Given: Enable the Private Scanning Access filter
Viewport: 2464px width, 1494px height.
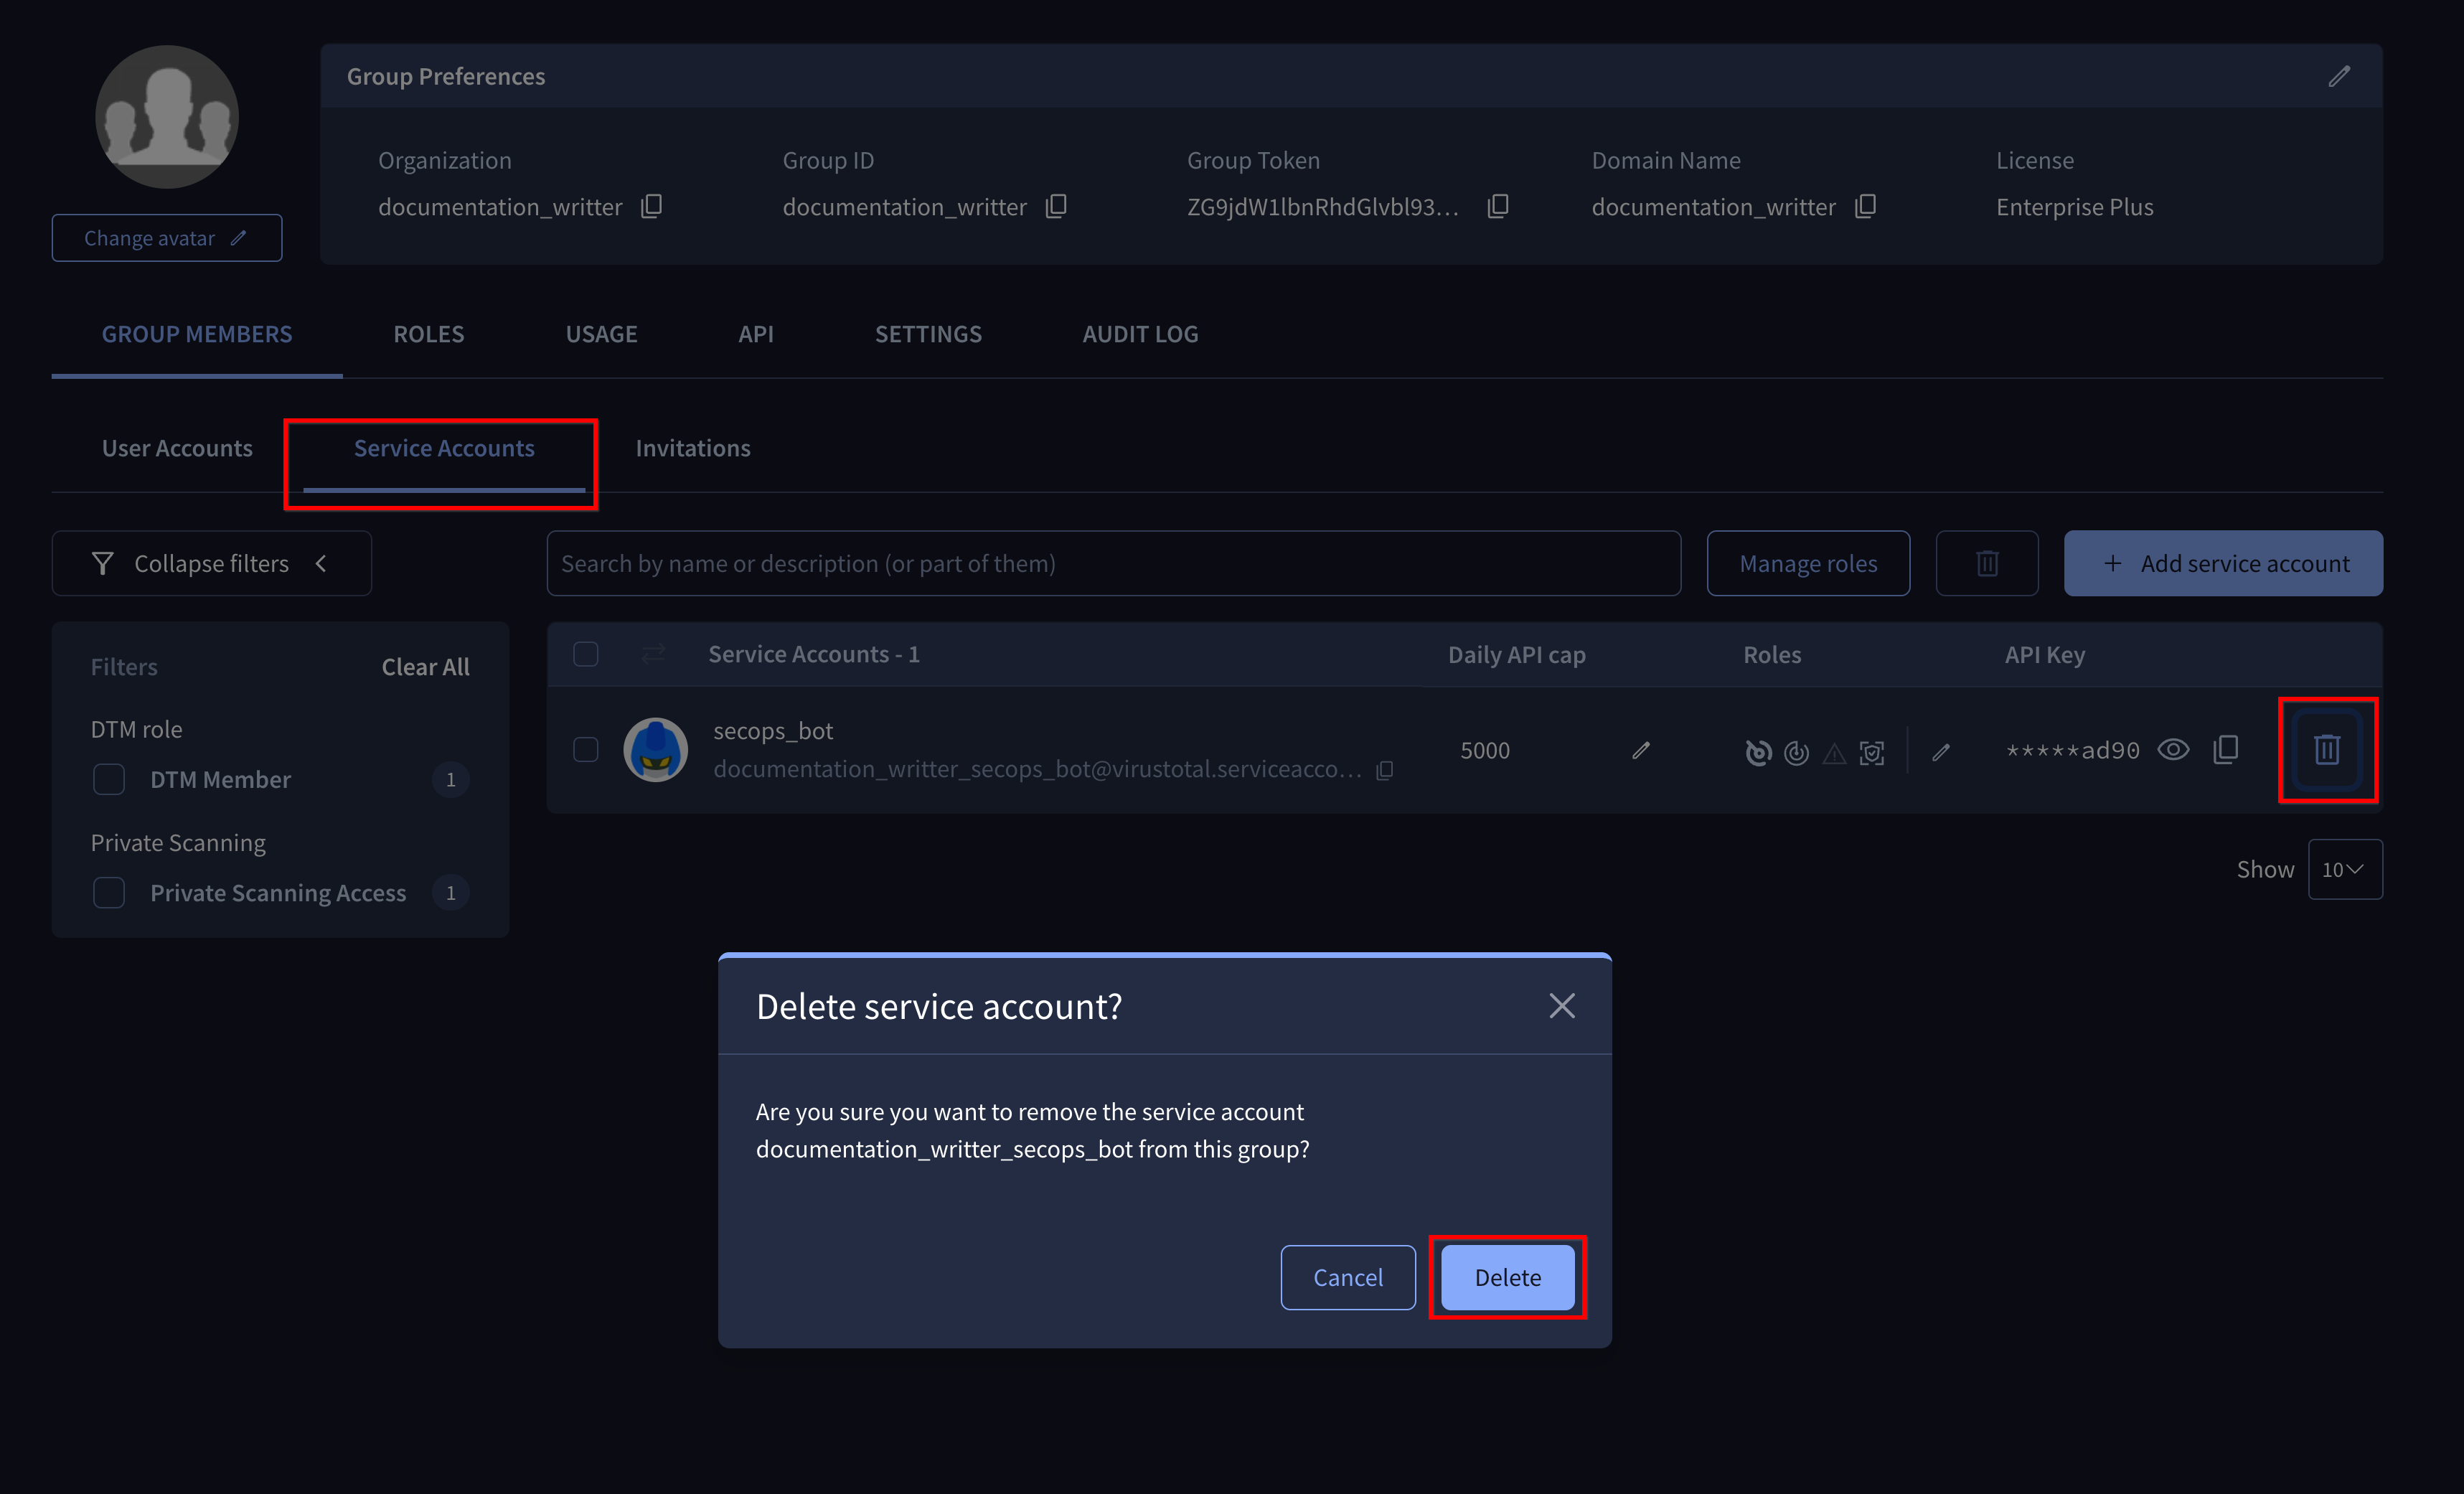Looking at the screenshot, I should tap(109, 892).
